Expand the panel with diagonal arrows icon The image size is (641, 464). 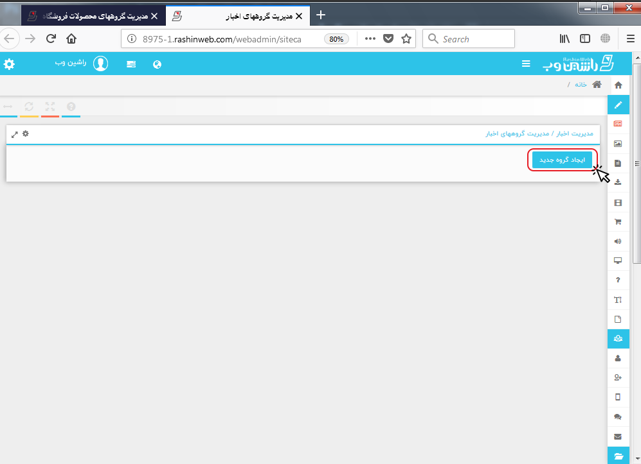pyautogui.click(x=15, y=134)
